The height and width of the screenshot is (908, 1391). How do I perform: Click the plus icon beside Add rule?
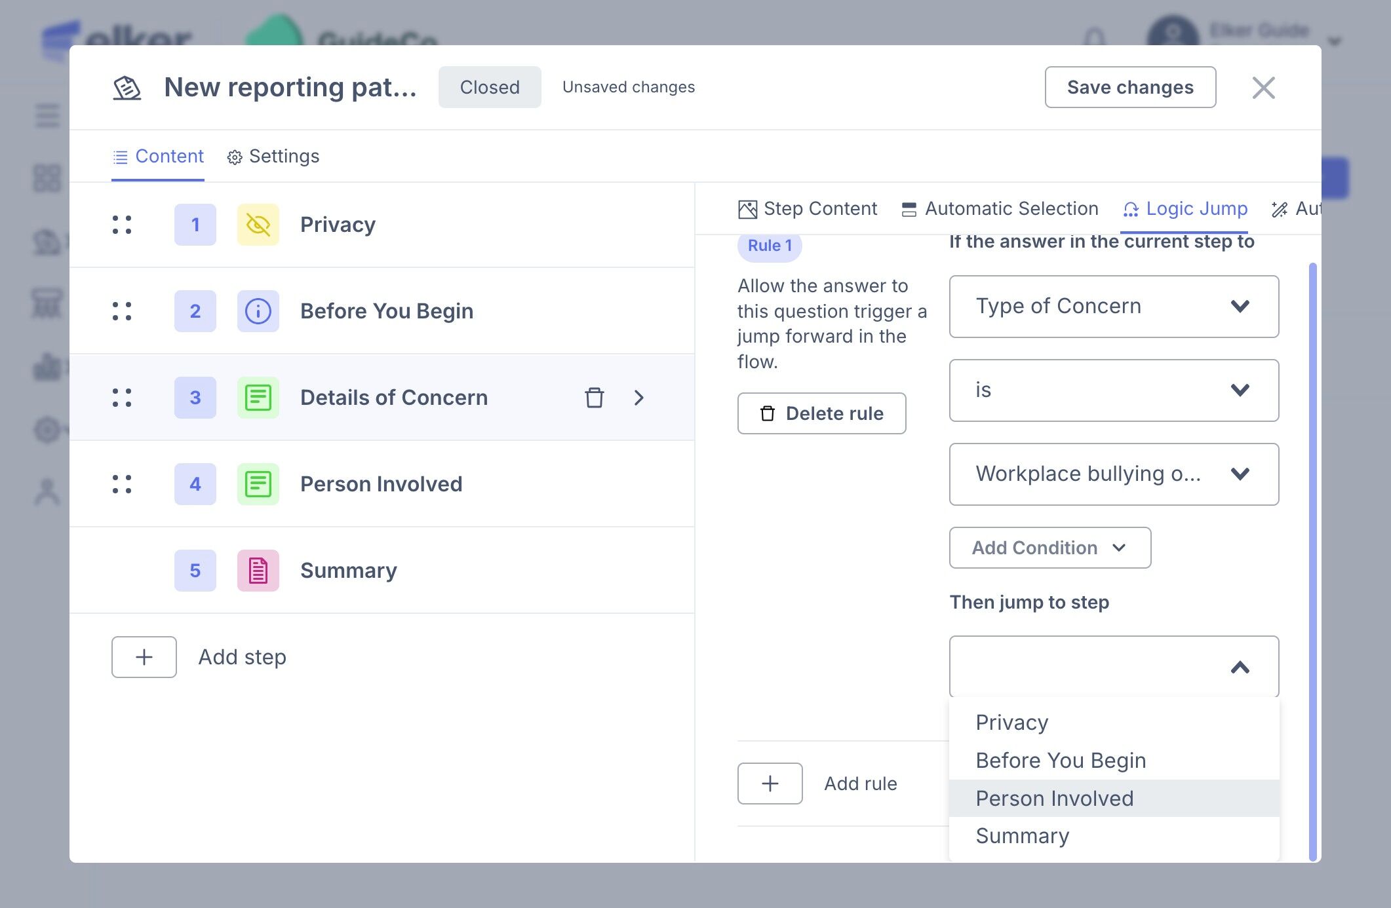coord(770,784)
